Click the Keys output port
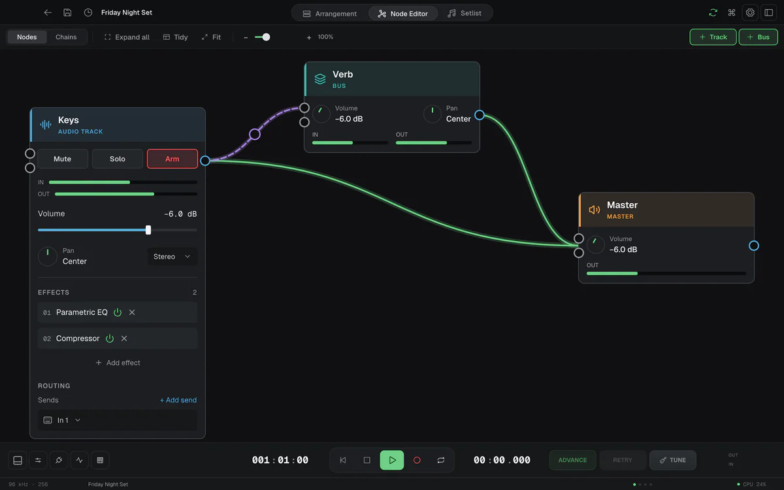Screen dimensions: 784x490 point(205,161)
